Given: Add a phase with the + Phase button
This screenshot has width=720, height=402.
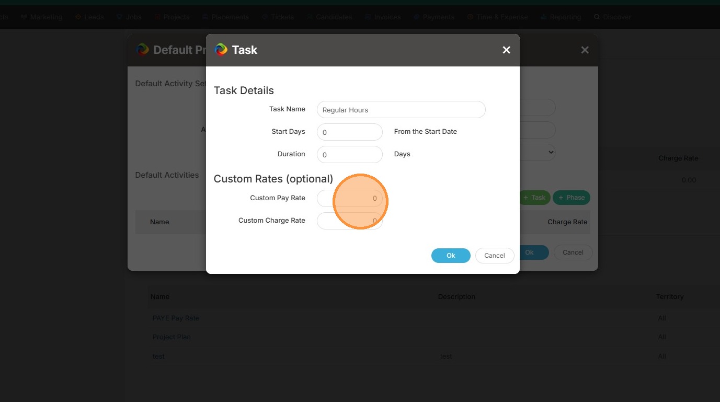Looking at the screenshot, I should pyautogui.click(x=572, y=198).
